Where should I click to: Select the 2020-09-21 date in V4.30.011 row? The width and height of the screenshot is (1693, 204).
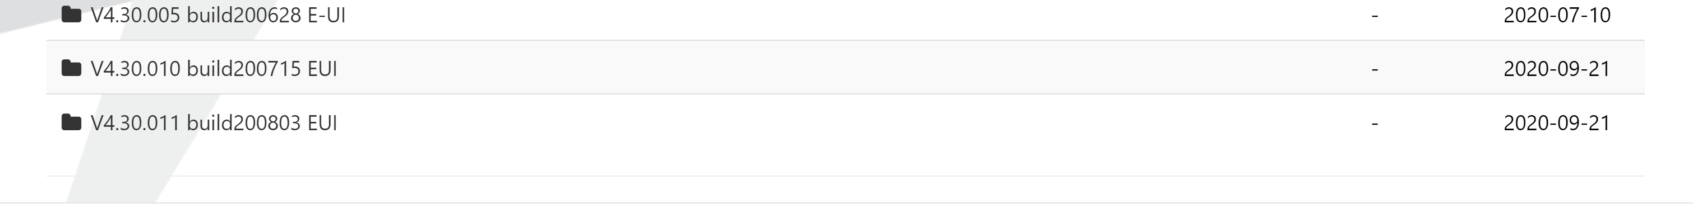[x=1557, y=122]
